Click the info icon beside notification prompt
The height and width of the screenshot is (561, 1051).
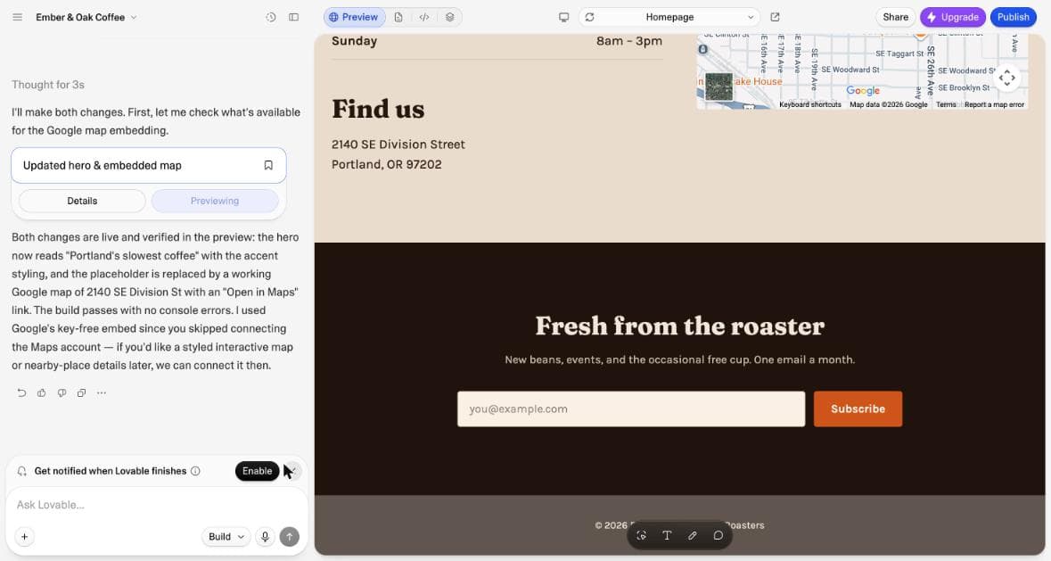195,471
